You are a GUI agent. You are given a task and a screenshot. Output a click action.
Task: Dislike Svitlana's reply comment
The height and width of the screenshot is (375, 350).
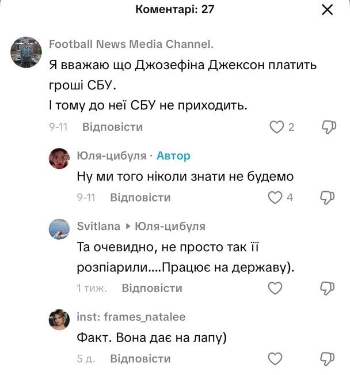pos(328,288)
